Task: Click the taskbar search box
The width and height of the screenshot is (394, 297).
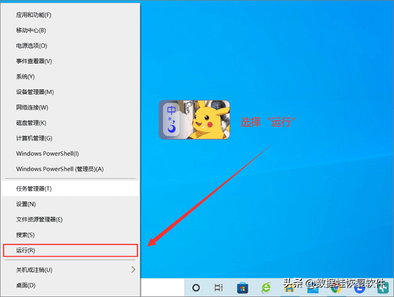Action: pyautogui.click(x=163, y=287)
